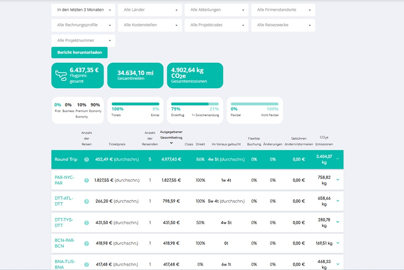Expand the PAR-NYC-PAR row chevron
This screenshot has width=404, height=270.
(338, 180)
